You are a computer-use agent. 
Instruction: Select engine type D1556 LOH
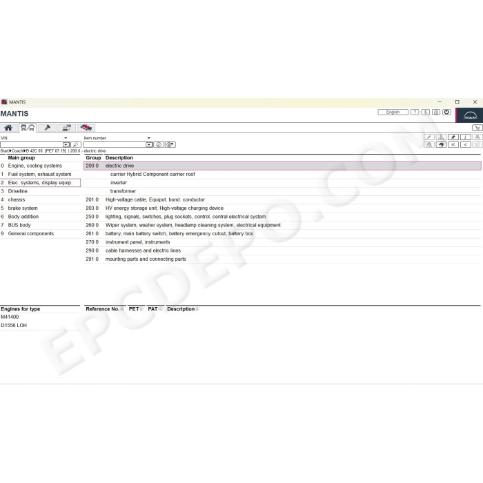pyautogui.click(x=40, y=325)
